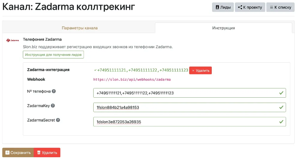
Task: Focus the ZadarmaSecret input field
Action: 189,122
